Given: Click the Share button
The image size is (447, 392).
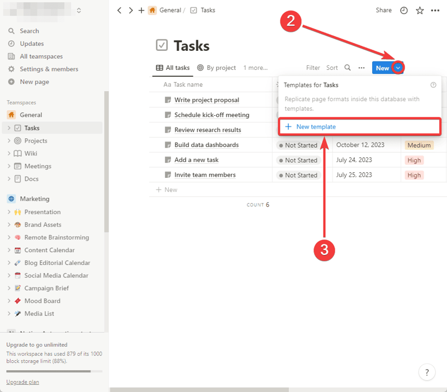Looking at the screenshot, I should tap(383, 10).
